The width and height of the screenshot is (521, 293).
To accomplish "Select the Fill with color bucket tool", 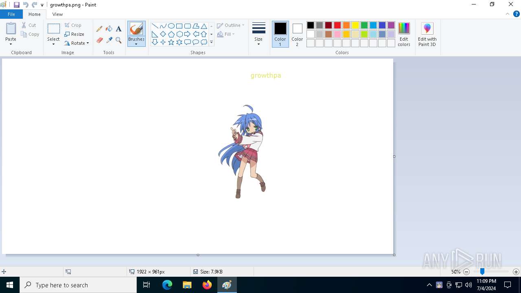I will (109, 29).
